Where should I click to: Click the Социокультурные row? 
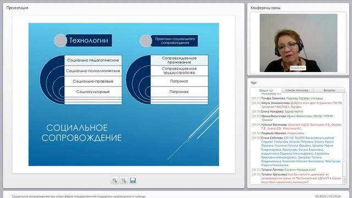tap(93, 92)
